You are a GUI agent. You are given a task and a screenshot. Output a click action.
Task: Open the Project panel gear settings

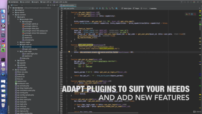point(54,5)
